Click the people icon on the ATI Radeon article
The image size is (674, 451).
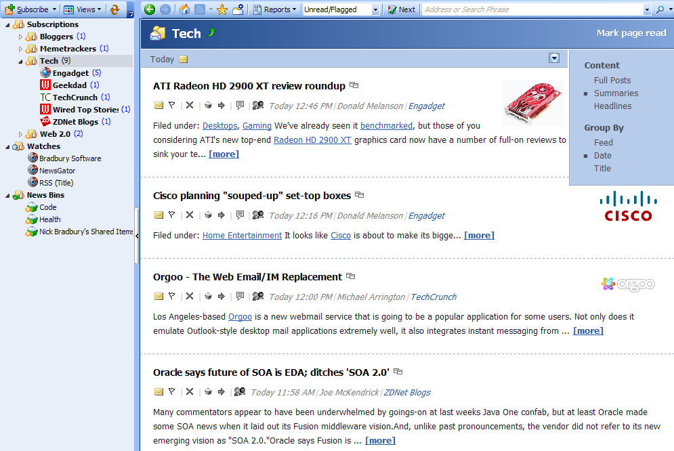258,105
